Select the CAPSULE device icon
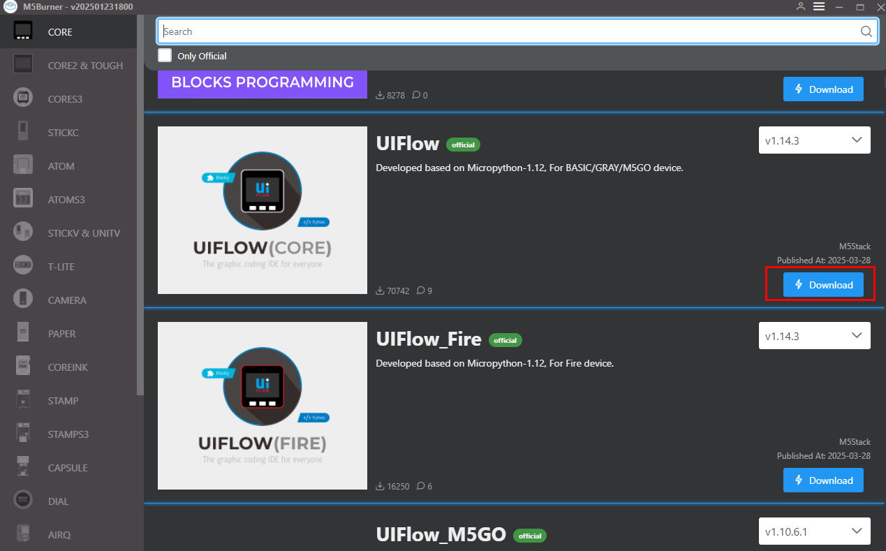 click(23, 467)
